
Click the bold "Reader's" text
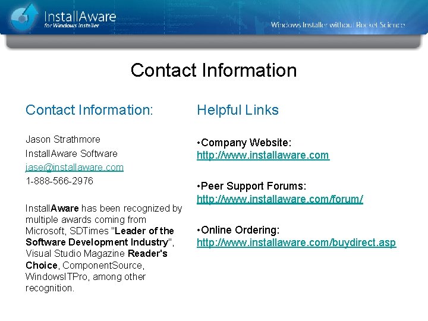[x=147, y=254]
